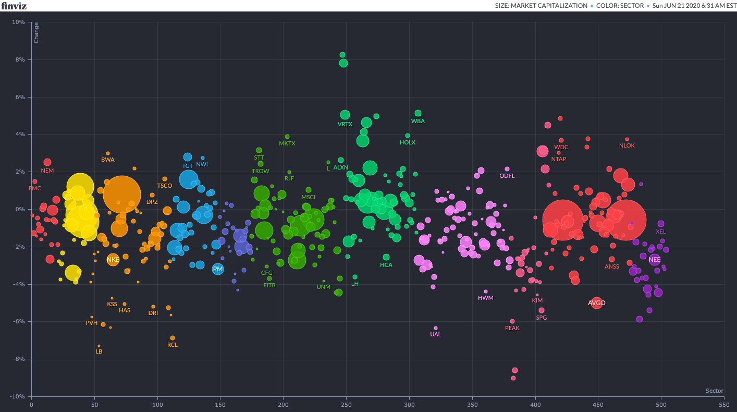The image size is (737, 412).
Task: Click the Sector x-axis label
Action: pos(715,391)
